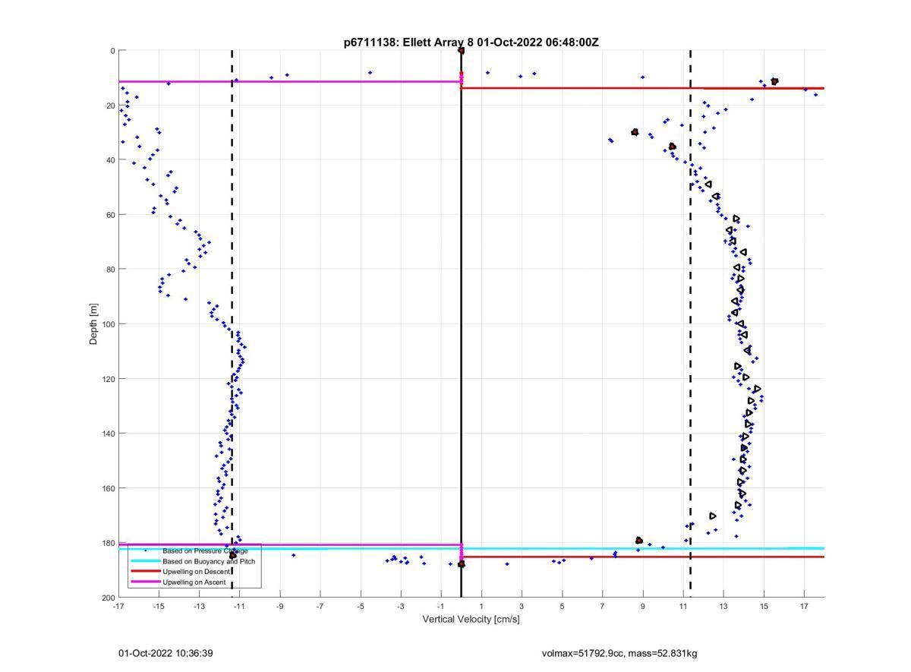Click depth axis tick label '40'
The width and height of the screenshot is (911, 672).
click(110, 160)
